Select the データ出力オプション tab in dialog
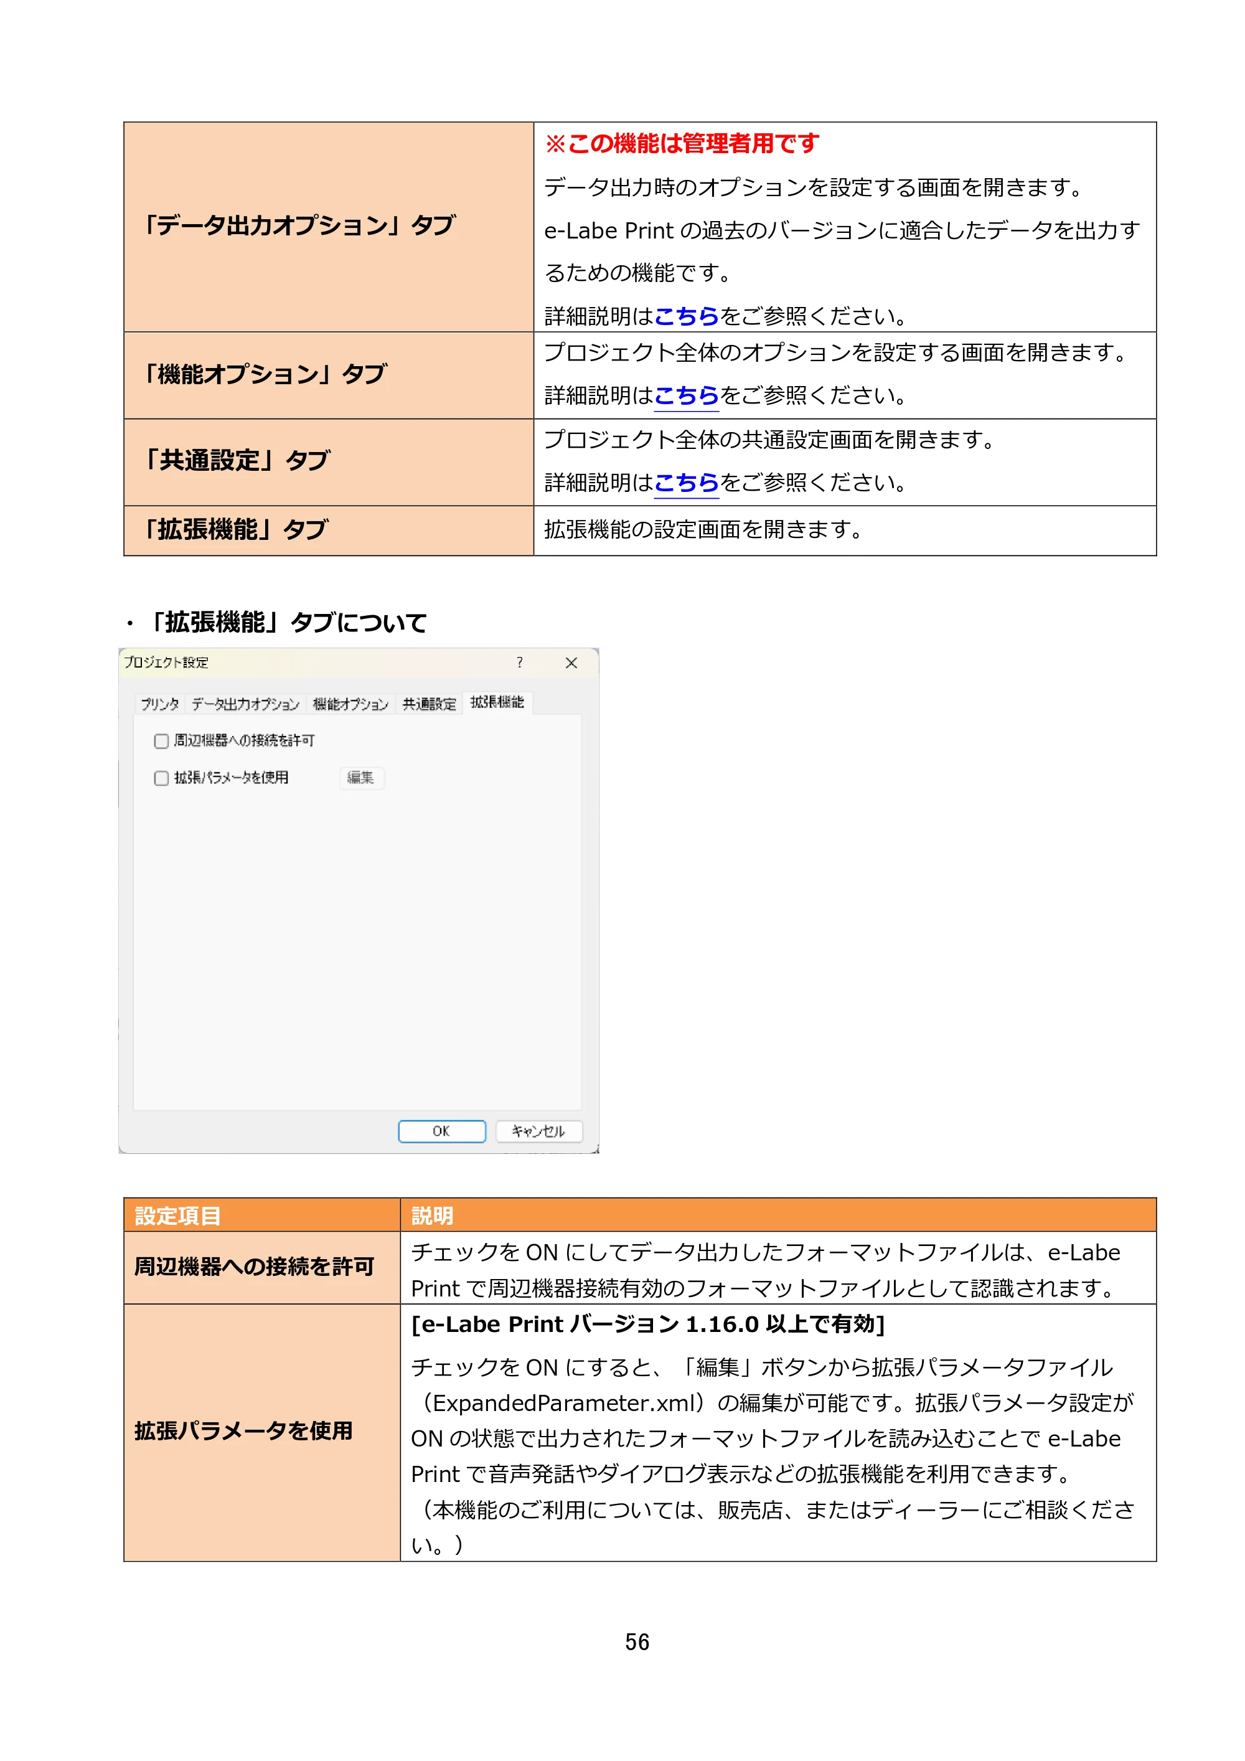Image resolution: width=1245 pixels, height=1761 pixels. (245, 704)
